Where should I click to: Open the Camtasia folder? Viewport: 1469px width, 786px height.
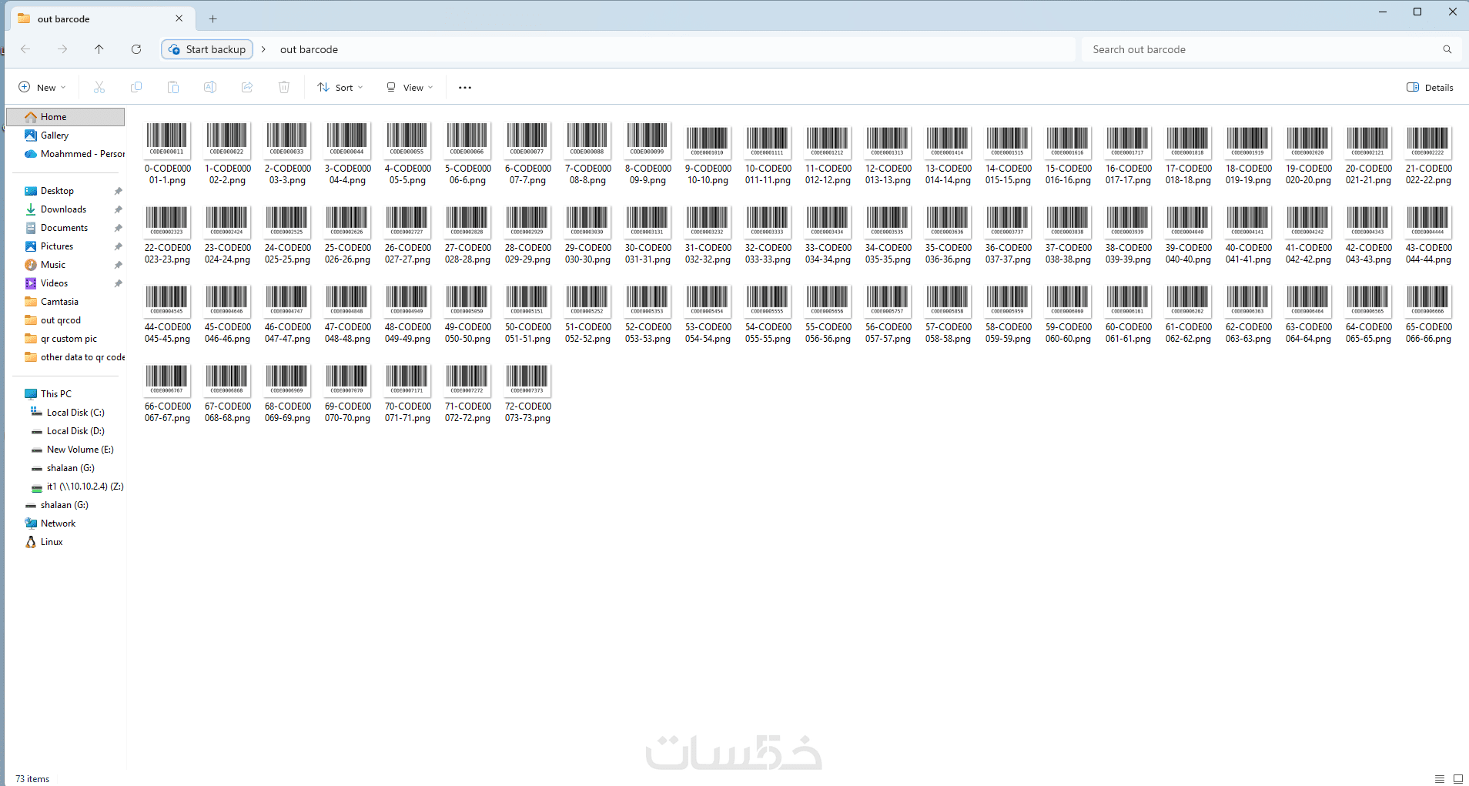pyautogui.click(x=59, y=302)
